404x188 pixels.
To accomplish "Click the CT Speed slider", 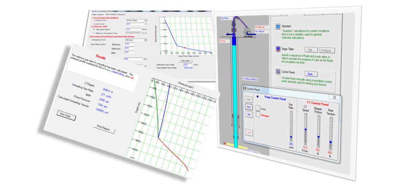I will pyautogui.click(x=305, y=129).
